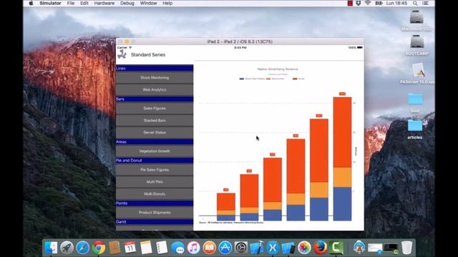Screen dimensions: 458x257
Task: Click Pie and Donut section header
Action: 155,161
